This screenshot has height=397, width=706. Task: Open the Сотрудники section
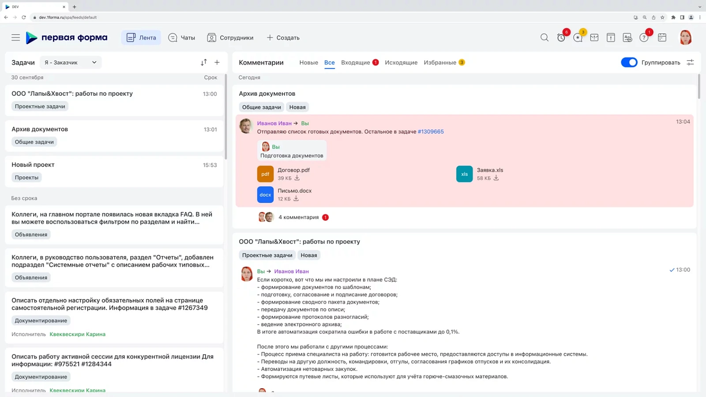[230, 37]
